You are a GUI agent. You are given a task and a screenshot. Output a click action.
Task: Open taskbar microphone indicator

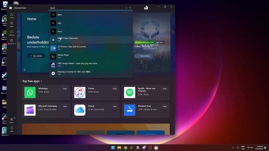pos(237,148)
